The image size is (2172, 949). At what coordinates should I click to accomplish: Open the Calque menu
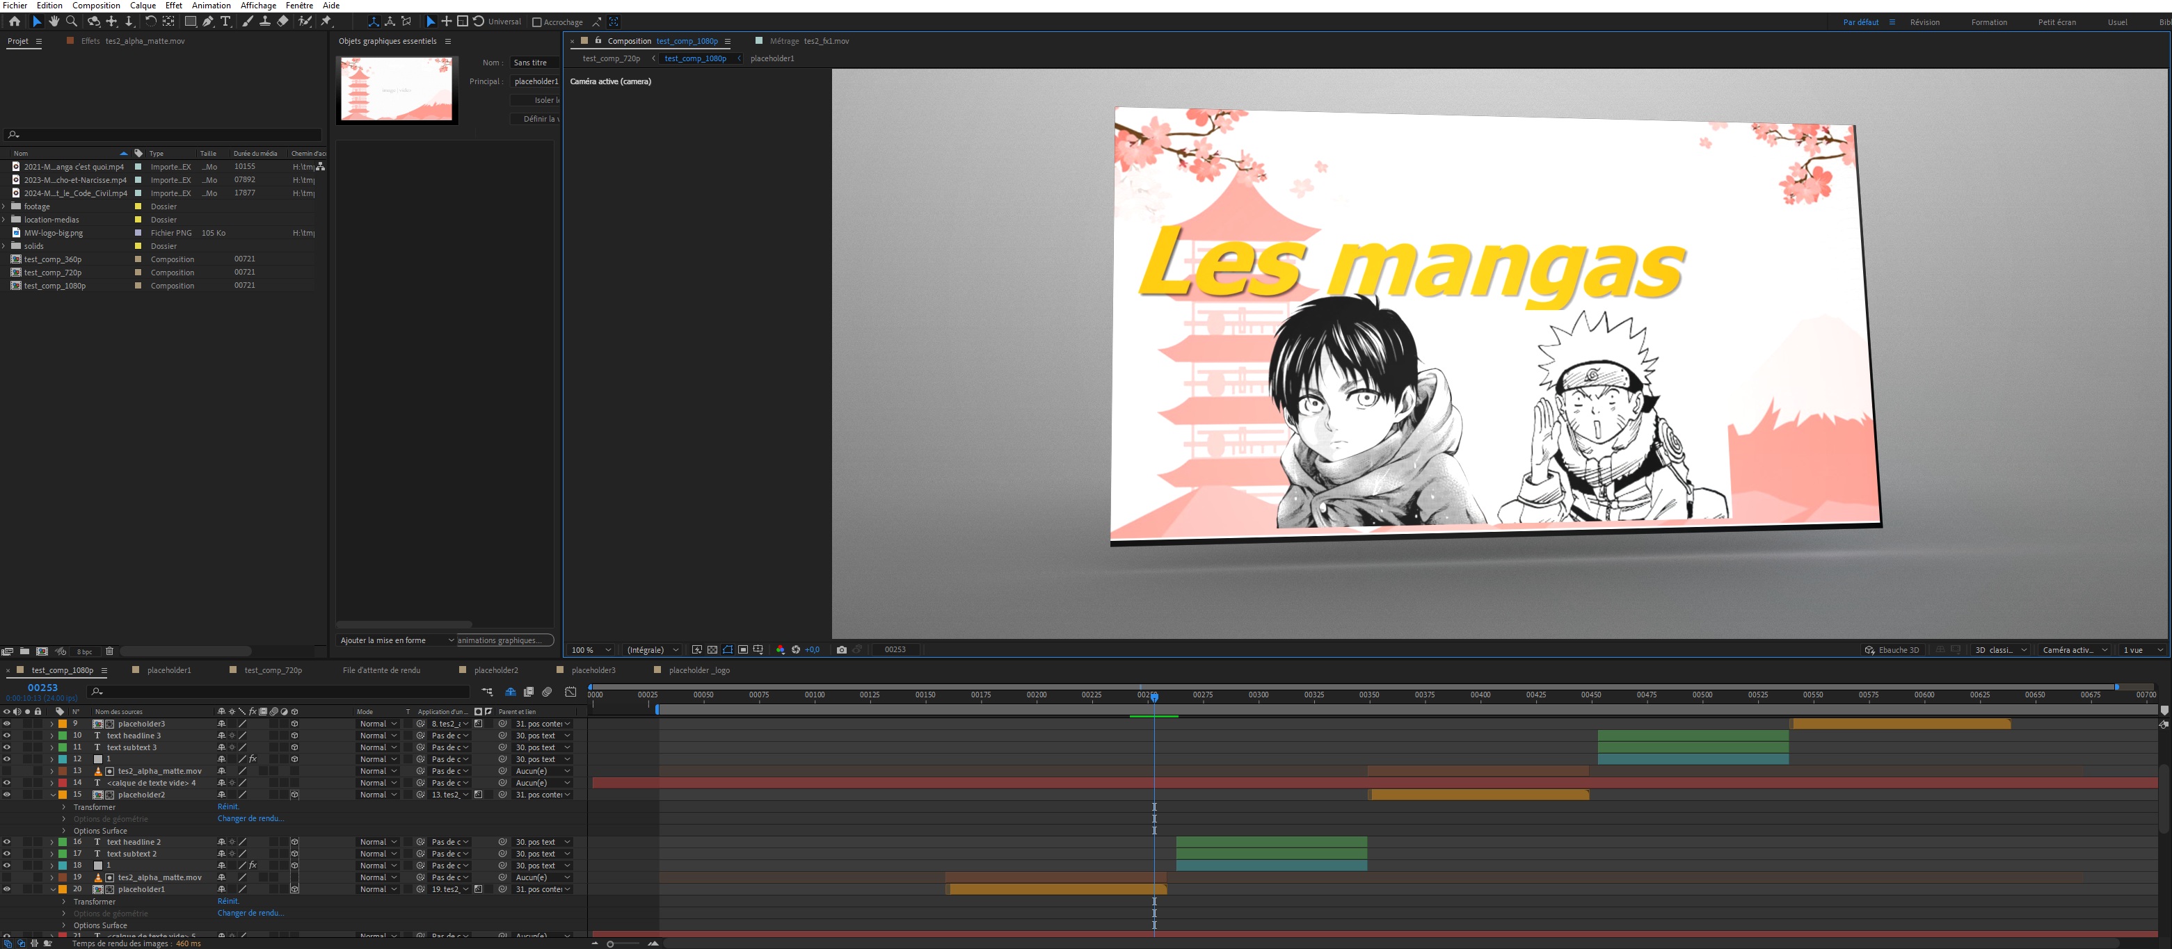pos(143,5)
